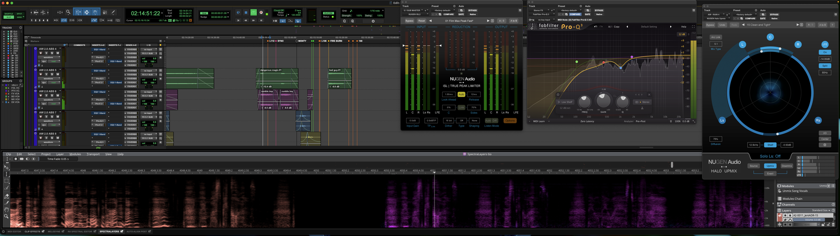Screen dimensions: 840x236
Task: Click the Pro-Q 3 GAIN knob
Action: tap(603, 100)
